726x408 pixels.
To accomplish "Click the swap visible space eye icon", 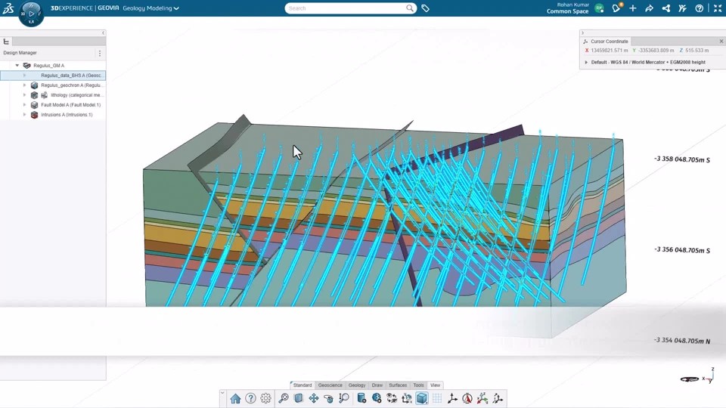I will pyautogui.click(x=392, y=398).
